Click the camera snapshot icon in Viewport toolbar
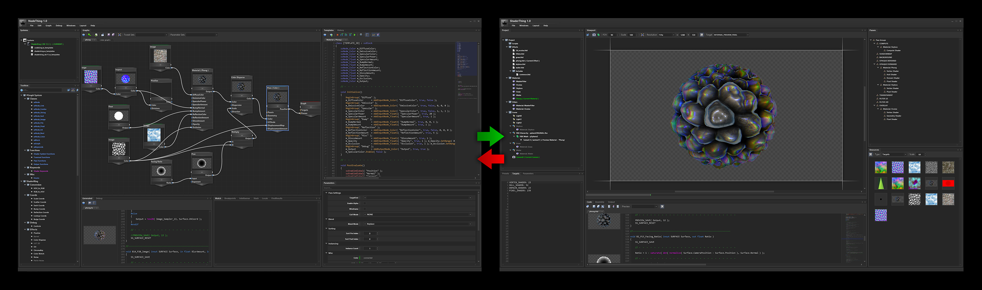The image size is (982, 290). [594, 35]
